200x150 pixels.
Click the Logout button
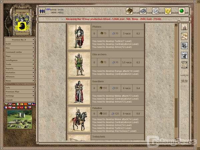click(x=20, y=100)
